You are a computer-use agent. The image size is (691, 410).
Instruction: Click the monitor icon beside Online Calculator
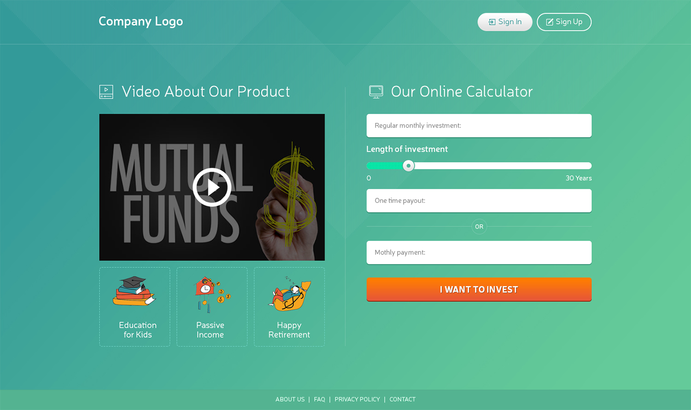point(376,92)
